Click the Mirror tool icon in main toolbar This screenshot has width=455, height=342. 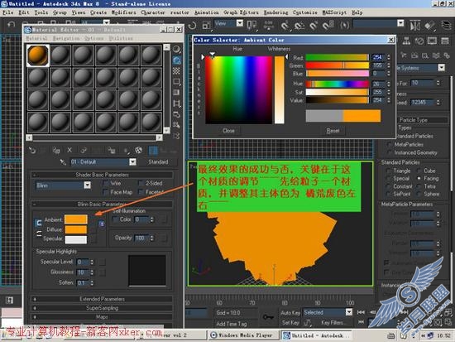coord(415,26)
